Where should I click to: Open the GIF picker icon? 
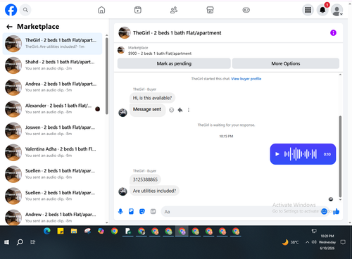153,211
